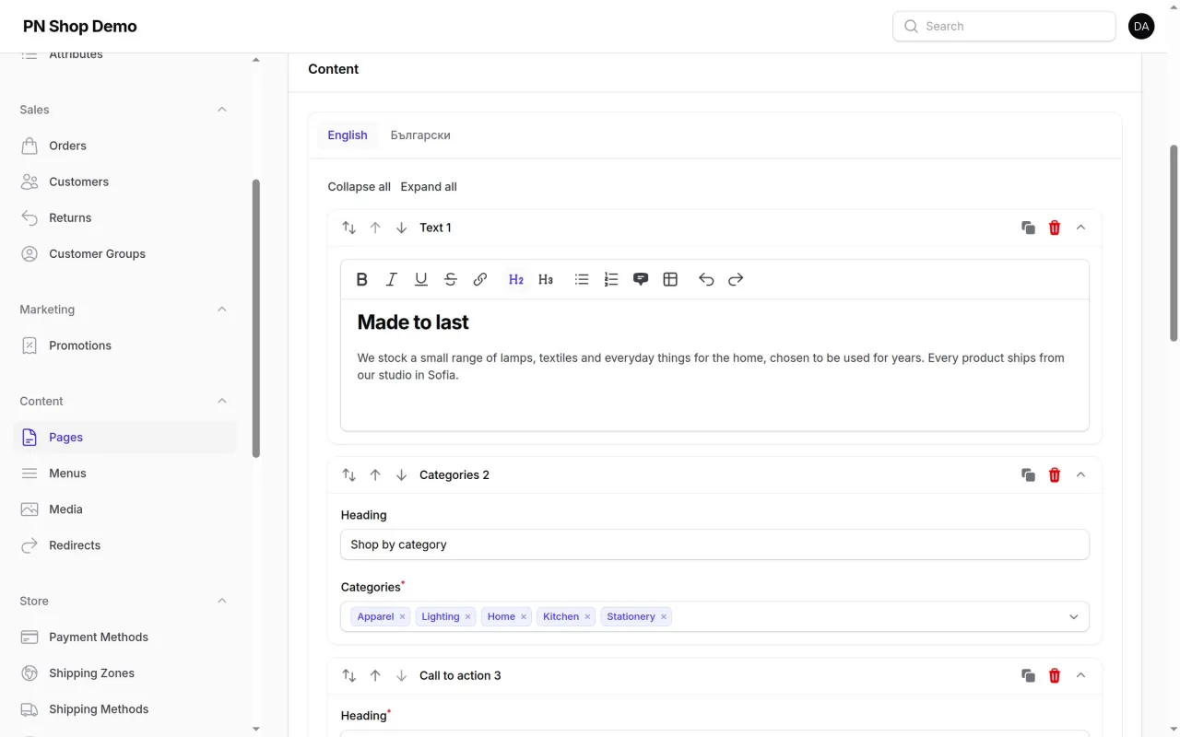Apply the H3 heading style

click(x=546, y=279)
